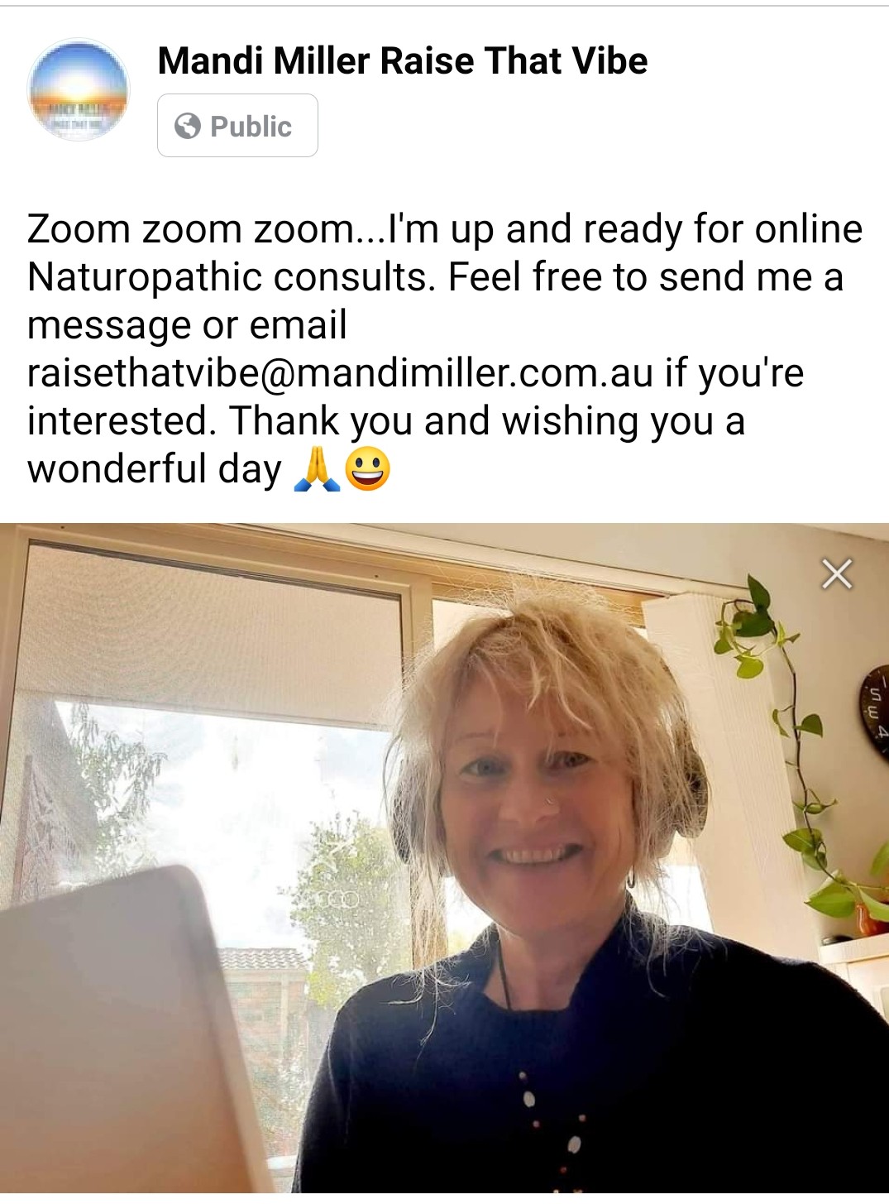Click the globe icon in Public button
This screenshot has height=1204, width=889.
(188, 126)
